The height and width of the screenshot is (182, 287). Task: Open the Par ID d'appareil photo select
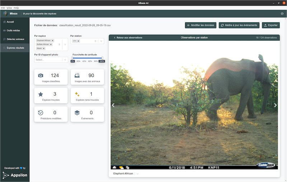[51, 60]
